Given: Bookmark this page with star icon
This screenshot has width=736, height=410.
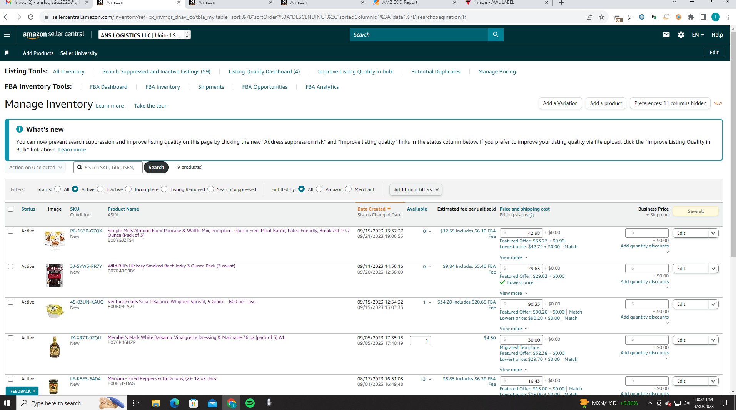Looking at the screenshot, I should [x=602, y=17].
